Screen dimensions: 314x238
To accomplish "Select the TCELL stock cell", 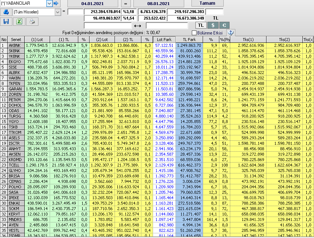I will 16,165.
